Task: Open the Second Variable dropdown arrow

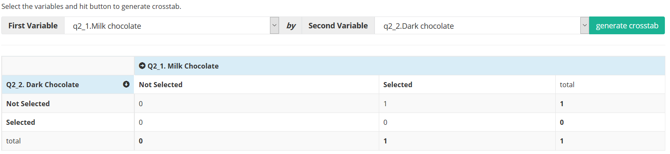Action: point(585,25)
